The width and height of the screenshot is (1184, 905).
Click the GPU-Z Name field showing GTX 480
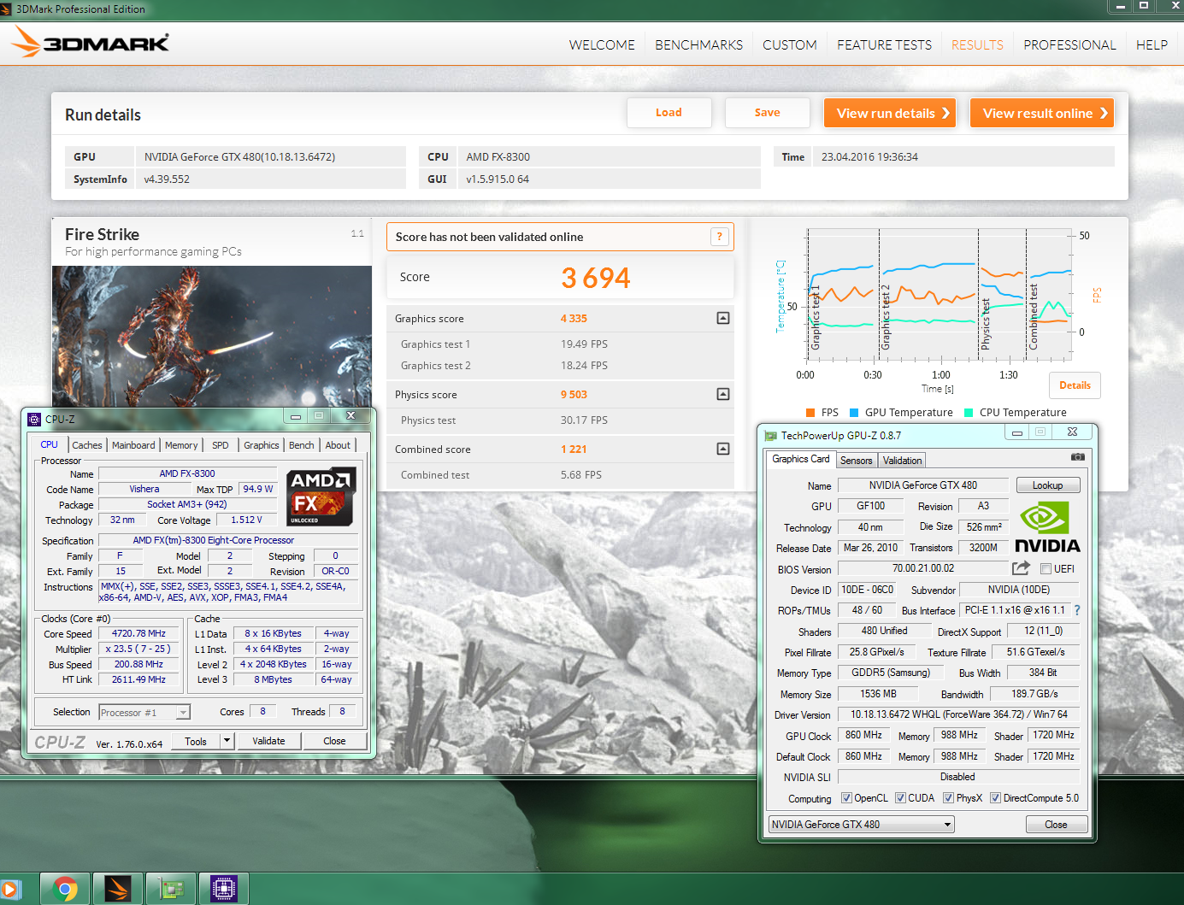[x=923, y=485]
